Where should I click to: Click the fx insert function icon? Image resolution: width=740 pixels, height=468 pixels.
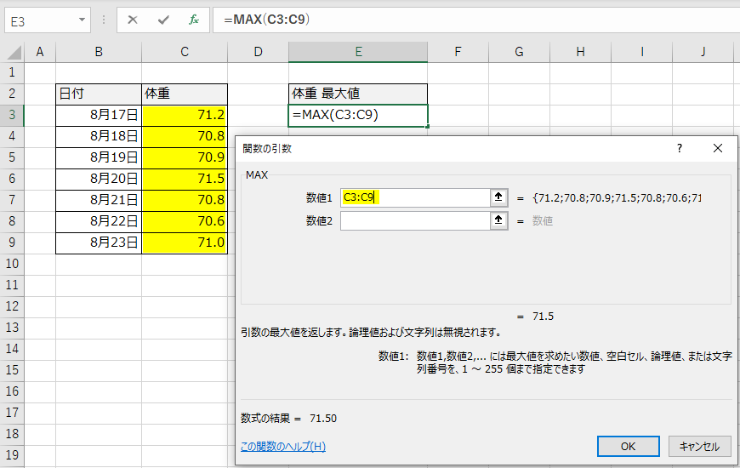tap(193, 20)
